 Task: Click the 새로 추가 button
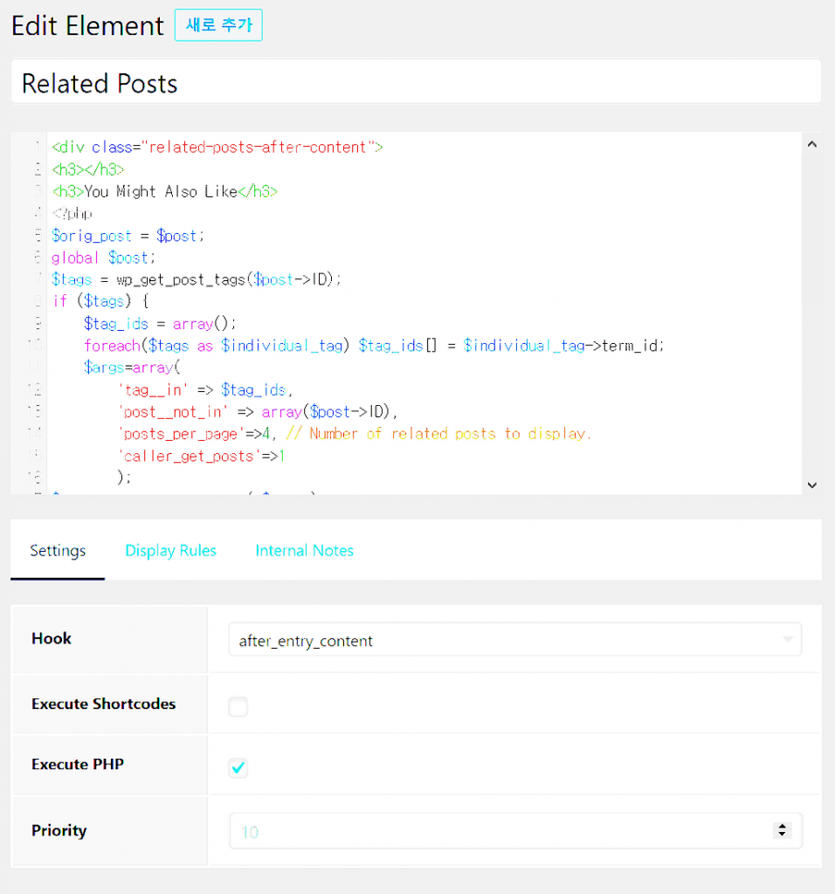tap(218, 25)
